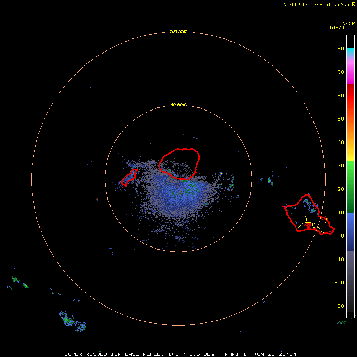Select the -30 value on dBZ scale
This screenshot has height=357, width=357.
coord(339,306)
